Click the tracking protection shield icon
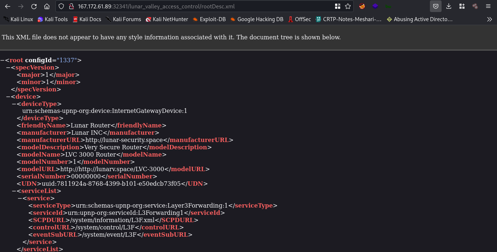497x252 pixels. click(x=61, y=6)
